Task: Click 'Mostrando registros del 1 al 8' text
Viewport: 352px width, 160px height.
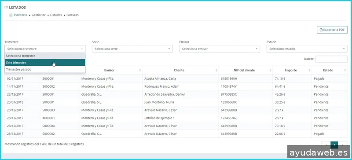Action: pyautogui.click(x=44, y=144)
